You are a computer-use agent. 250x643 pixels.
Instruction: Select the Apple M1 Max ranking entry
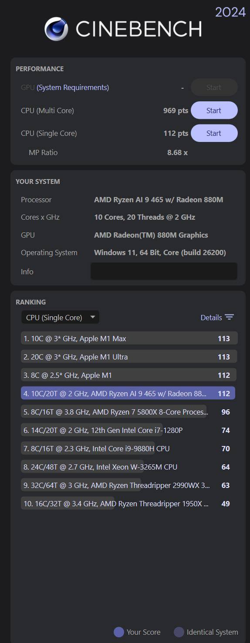(x=129, y=339)
